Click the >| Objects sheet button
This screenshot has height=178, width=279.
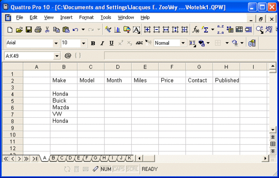34,159
